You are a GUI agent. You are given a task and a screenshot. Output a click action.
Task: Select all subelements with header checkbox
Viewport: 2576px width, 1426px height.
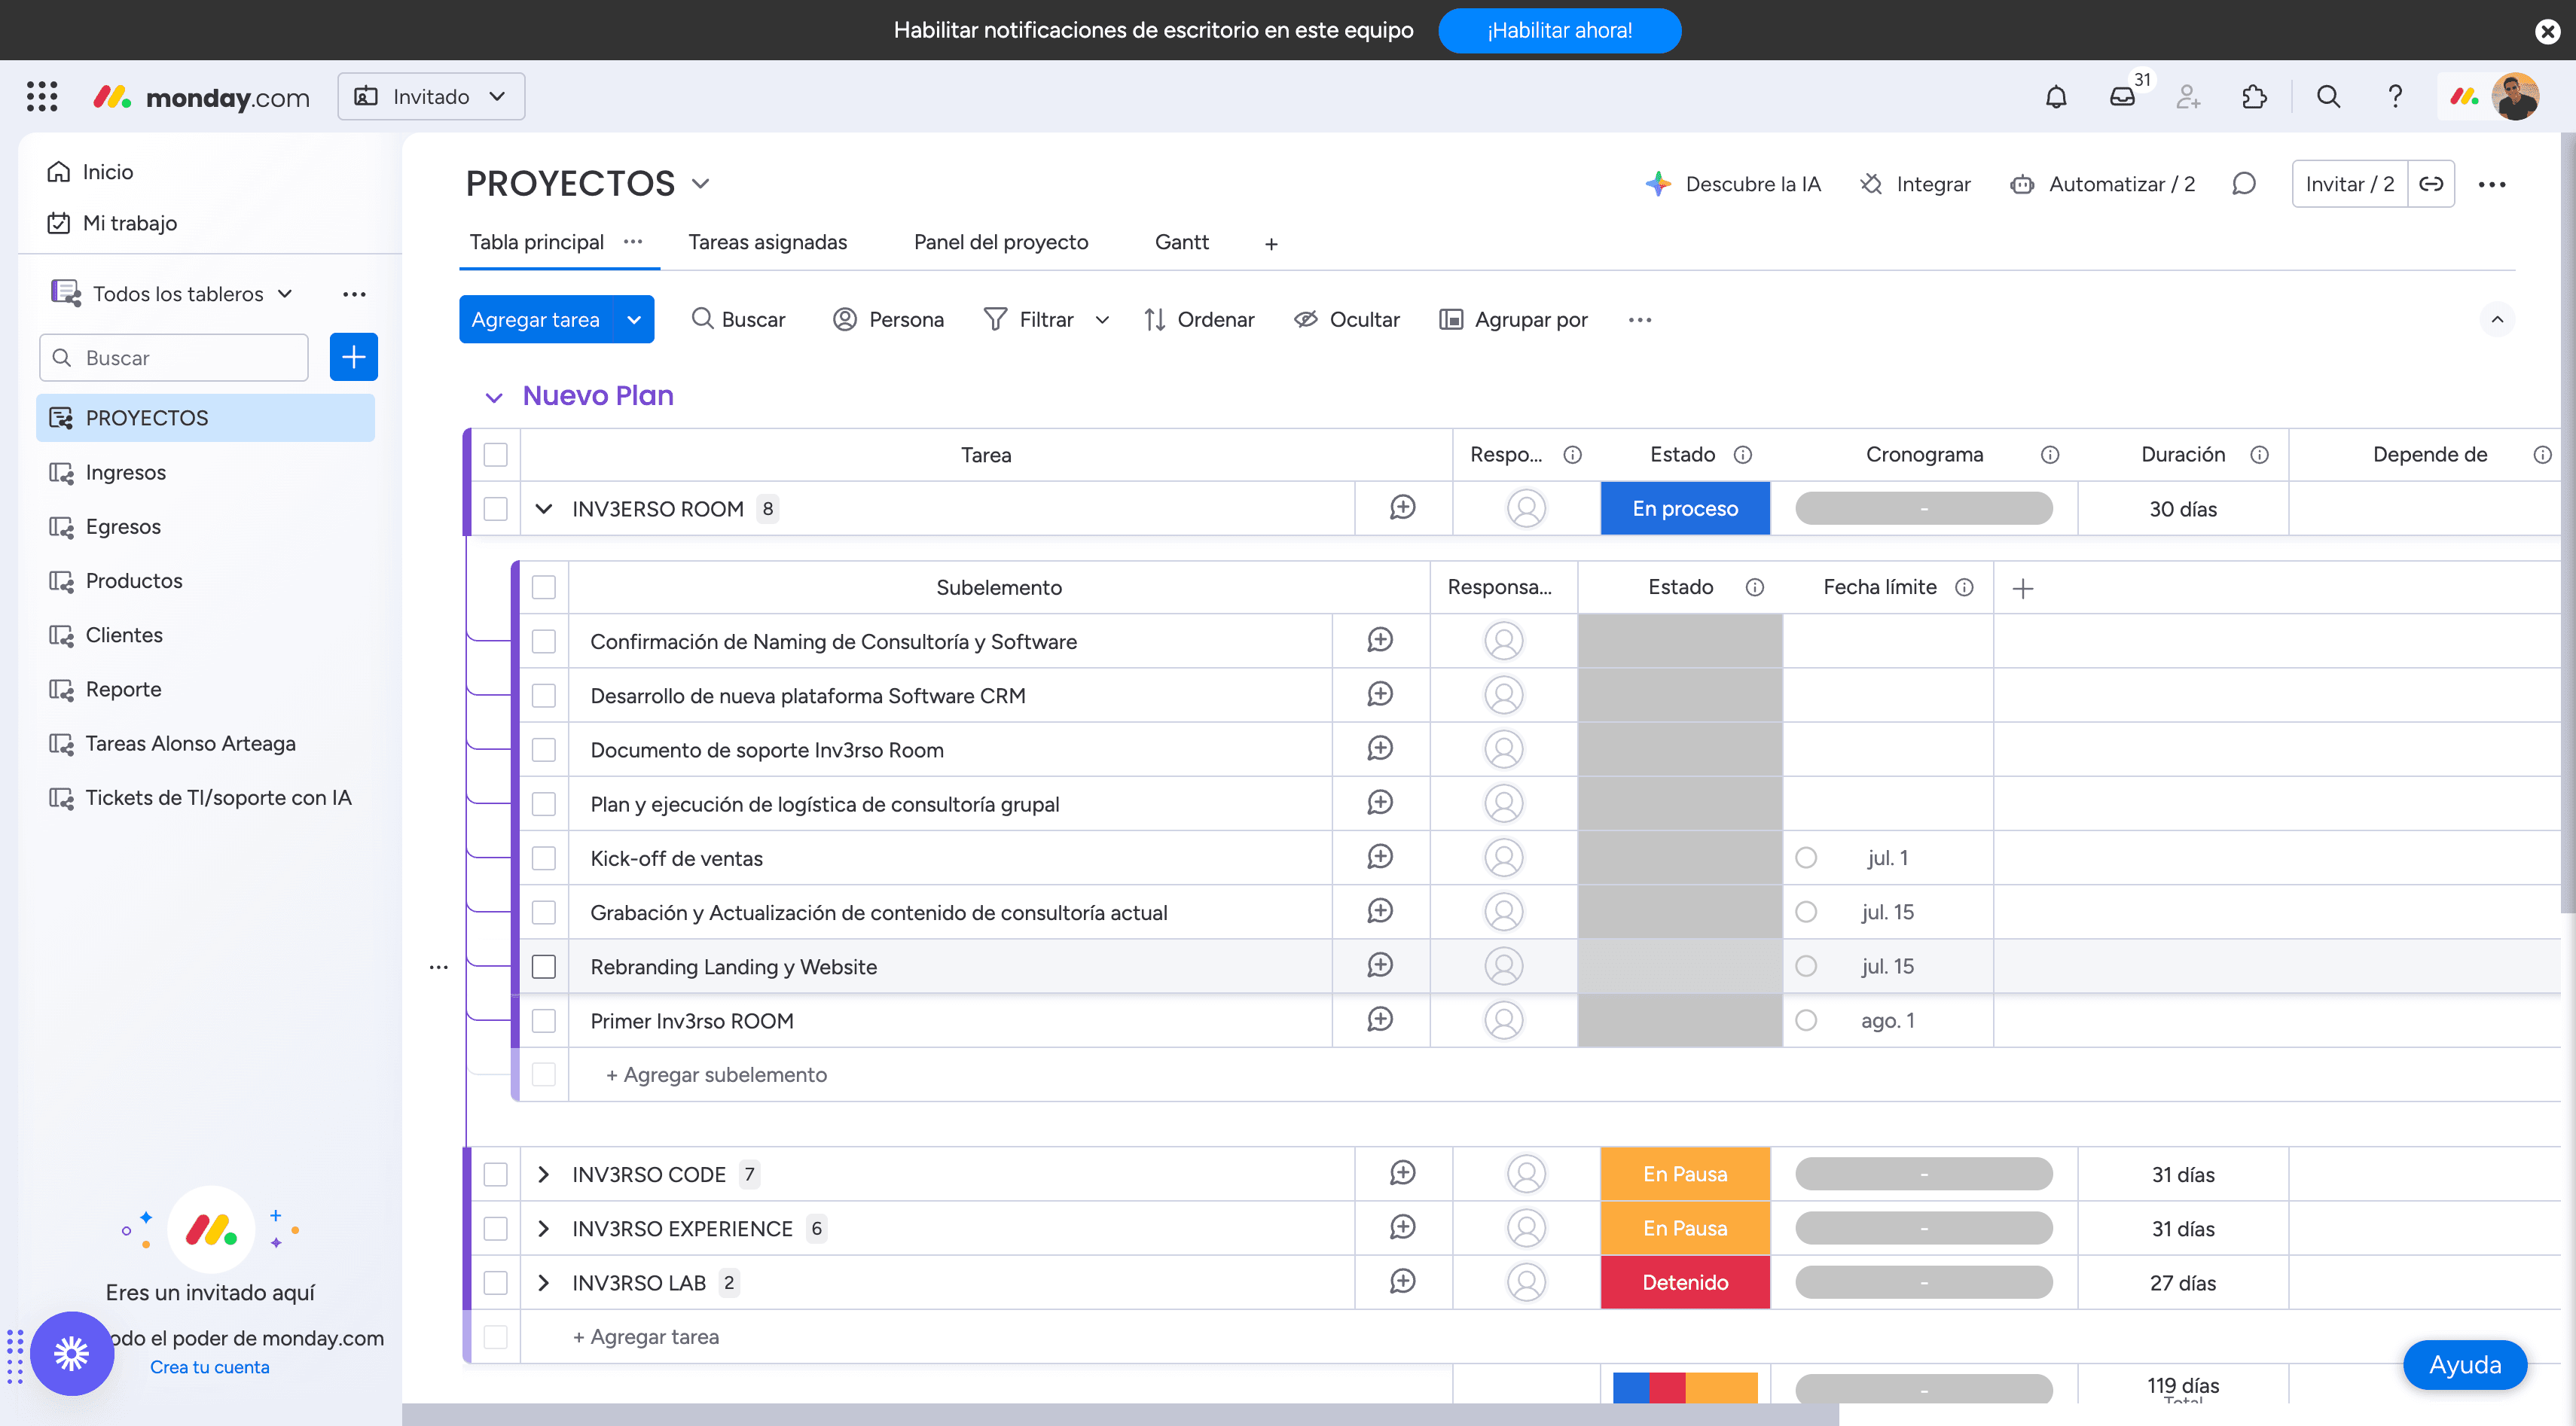[x=544, y=587]
